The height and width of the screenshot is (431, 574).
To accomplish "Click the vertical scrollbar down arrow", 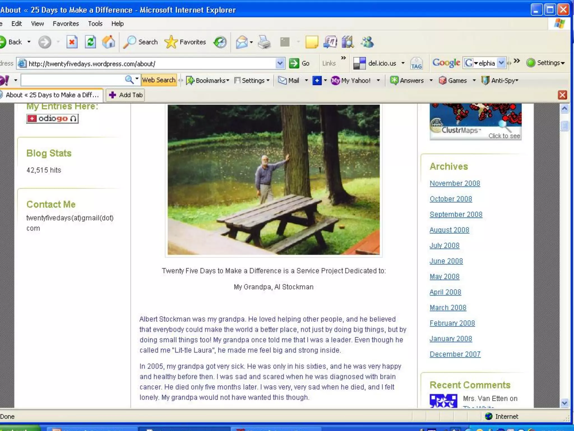I will pos(564,403).
